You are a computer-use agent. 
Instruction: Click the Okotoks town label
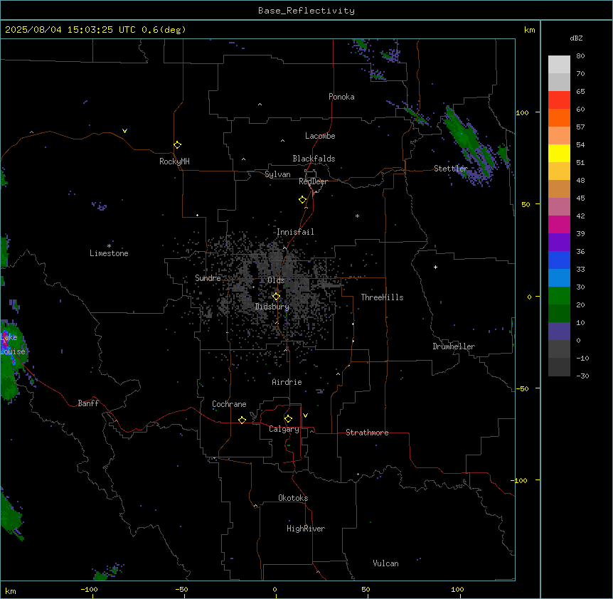click(x=293, y=498)
